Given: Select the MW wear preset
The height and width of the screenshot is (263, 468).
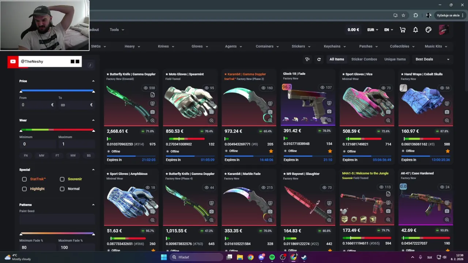Looking at the screenshot, I should (42, 156).
